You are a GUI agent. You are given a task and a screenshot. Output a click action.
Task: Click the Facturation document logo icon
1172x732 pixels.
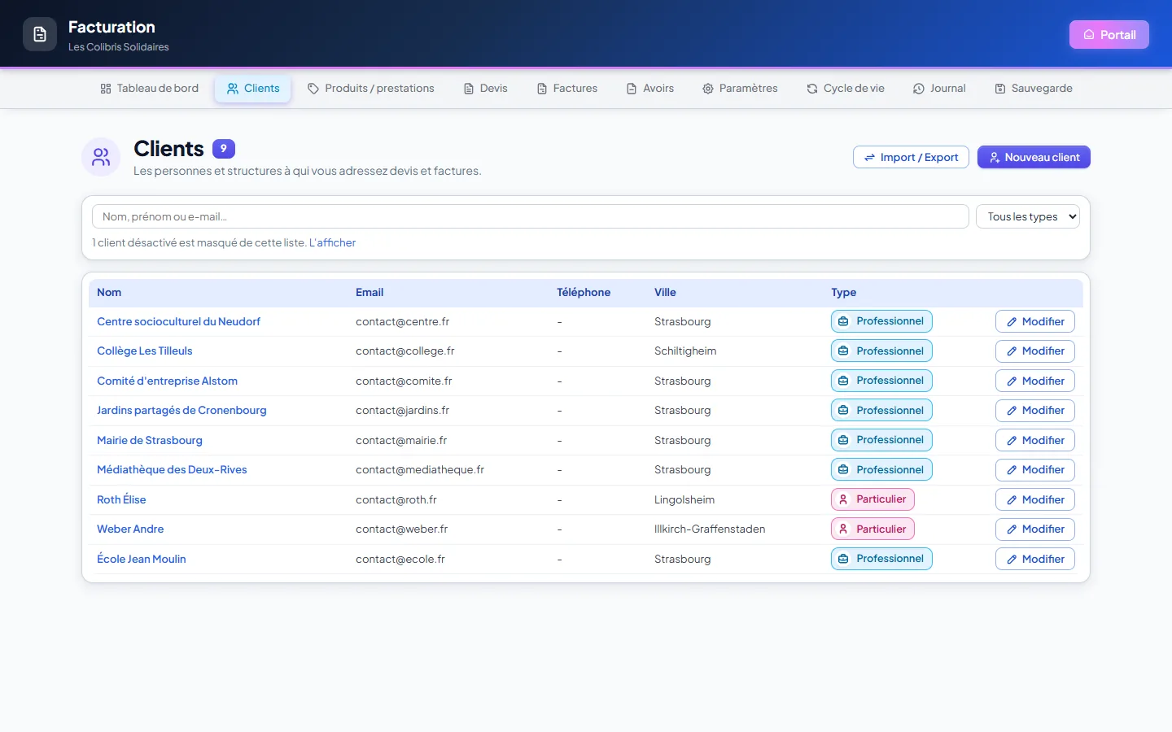click(x=40, y=34)
